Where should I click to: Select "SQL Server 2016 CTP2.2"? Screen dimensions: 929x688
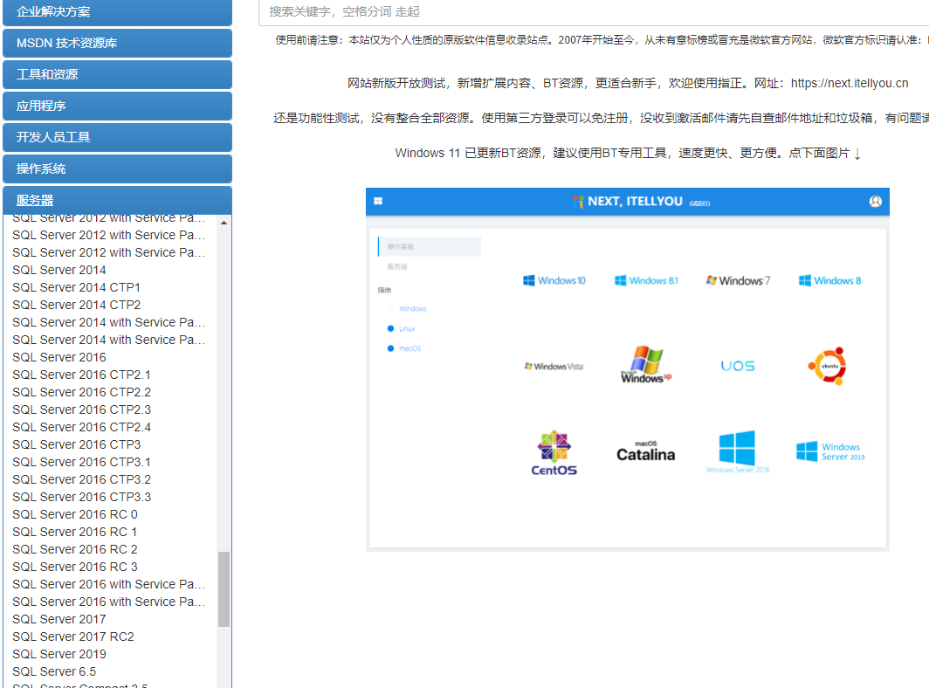(x=82, y=392)
